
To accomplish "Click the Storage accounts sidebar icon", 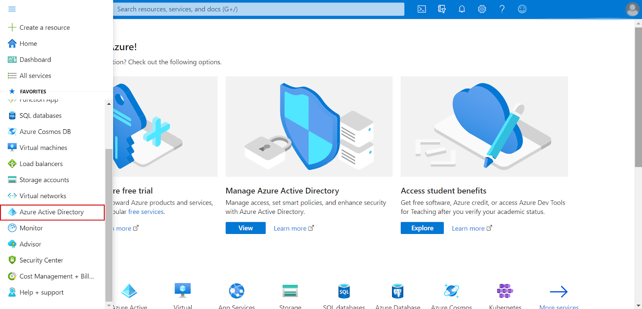I will tap(12, 180).
